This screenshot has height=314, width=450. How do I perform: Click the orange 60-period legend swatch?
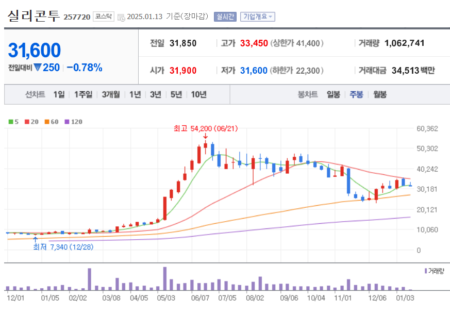click(x=47, y=122)
